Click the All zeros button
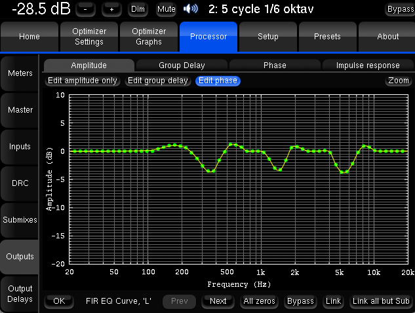415x313 pixels. point(259,301)
